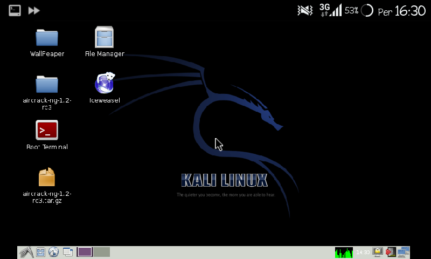Click the show desktop windows icon in taskbar

(68, 252)
